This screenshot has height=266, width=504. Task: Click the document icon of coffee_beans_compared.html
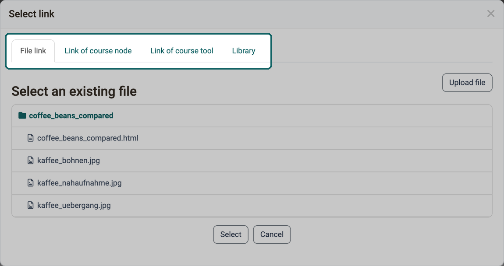(x=30, y=138)
